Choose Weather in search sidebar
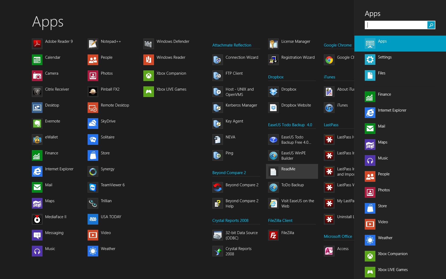This screenshot has width=446, height=279. [x=400, y=240]
